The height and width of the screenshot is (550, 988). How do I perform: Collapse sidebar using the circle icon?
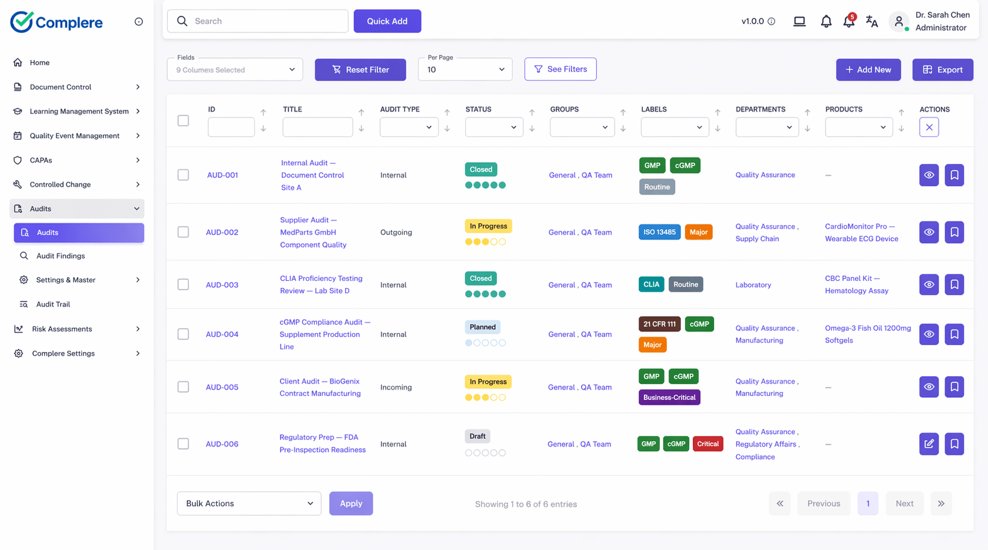139,22
